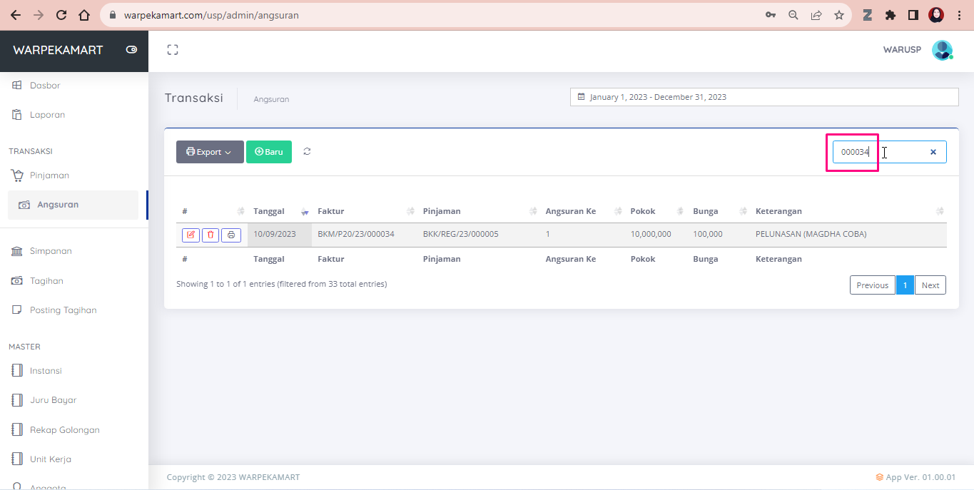Create new entry with Baru button
This screenshot has width=974, height=490.
tap(269, 152)
